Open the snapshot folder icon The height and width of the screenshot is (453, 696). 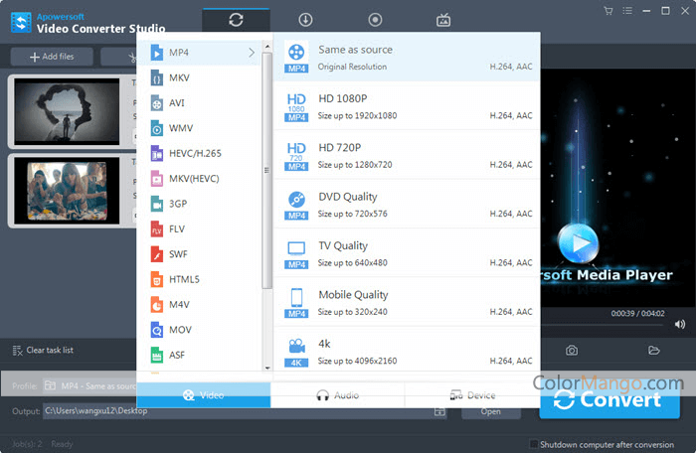653,350
